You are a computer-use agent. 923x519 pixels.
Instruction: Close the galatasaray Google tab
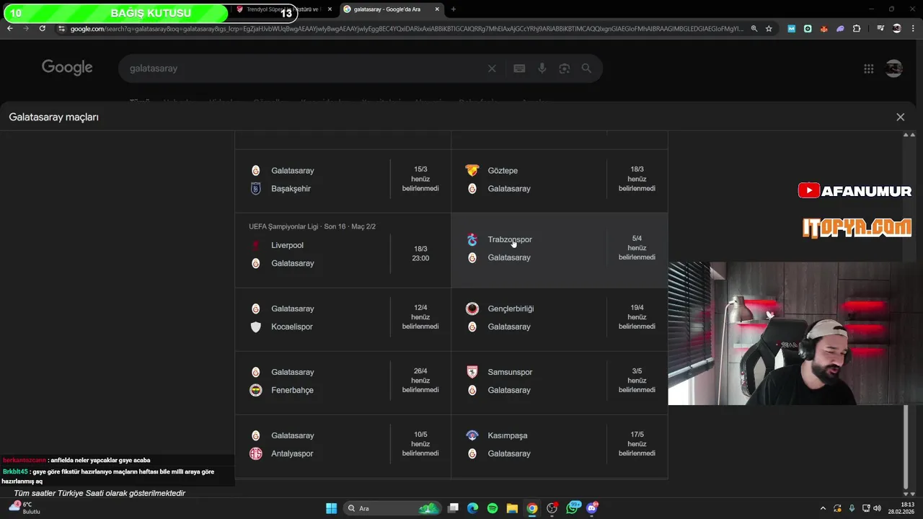pos(437,9)
